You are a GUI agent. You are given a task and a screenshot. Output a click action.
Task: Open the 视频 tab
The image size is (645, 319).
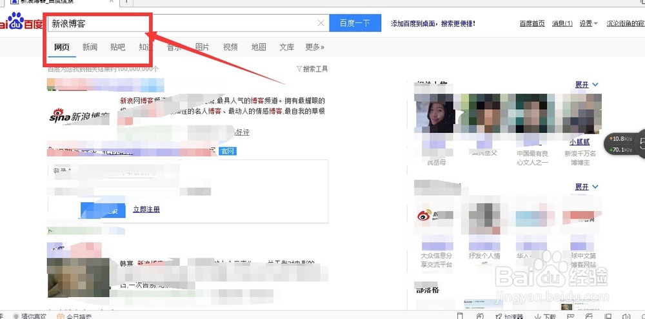tap(230, 47)
